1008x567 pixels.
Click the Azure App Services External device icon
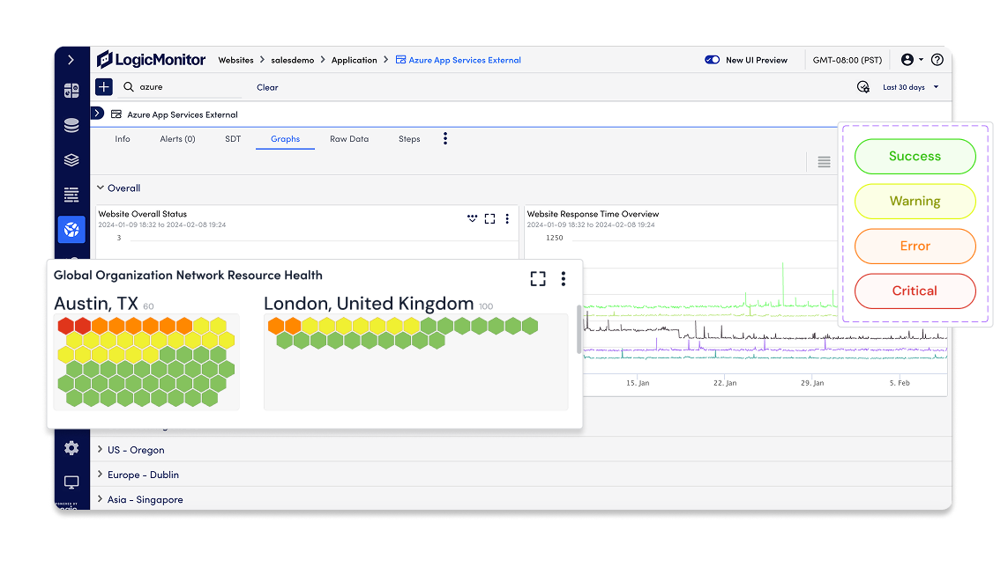[116, 114]
